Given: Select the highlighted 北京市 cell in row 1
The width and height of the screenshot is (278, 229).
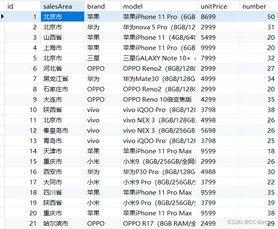Looking at the screenshot, I should click(x=63, y=17).
